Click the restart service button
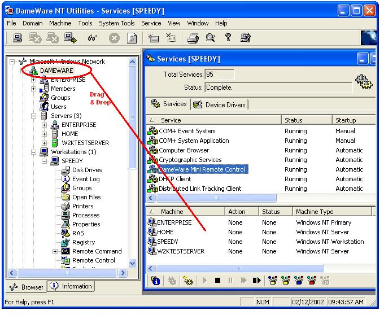The width and height of the screenshot is (384, 315). 256,280
